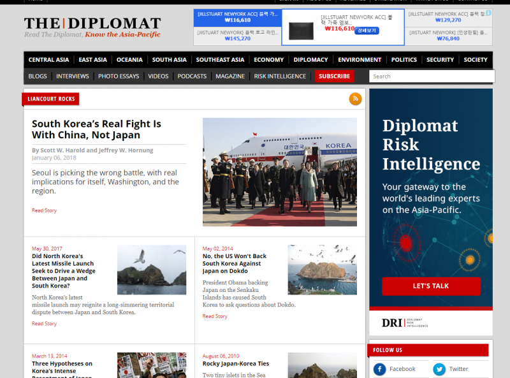Click The Diplomat logo
This screenshot has width=510, height=378.
coord(92,27)
